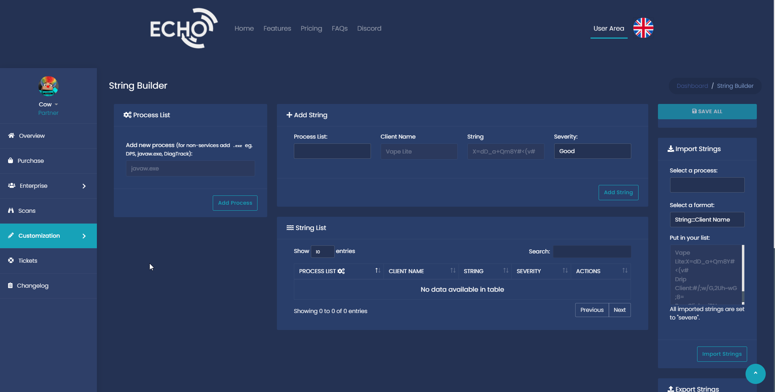
Task: Toggle sort order on Severity column
Action: click(541, 271)
